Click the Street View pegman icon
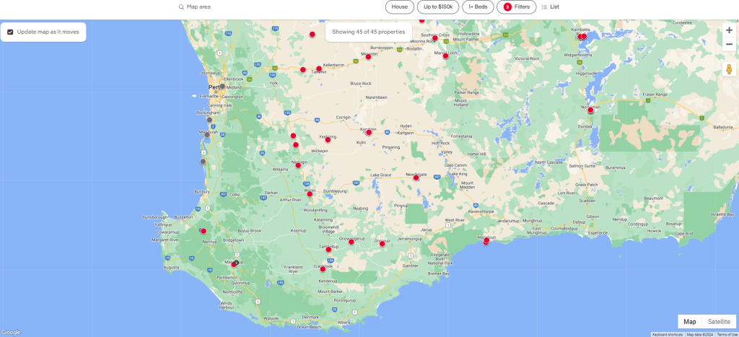739x337 pixels. pos(729,69)
